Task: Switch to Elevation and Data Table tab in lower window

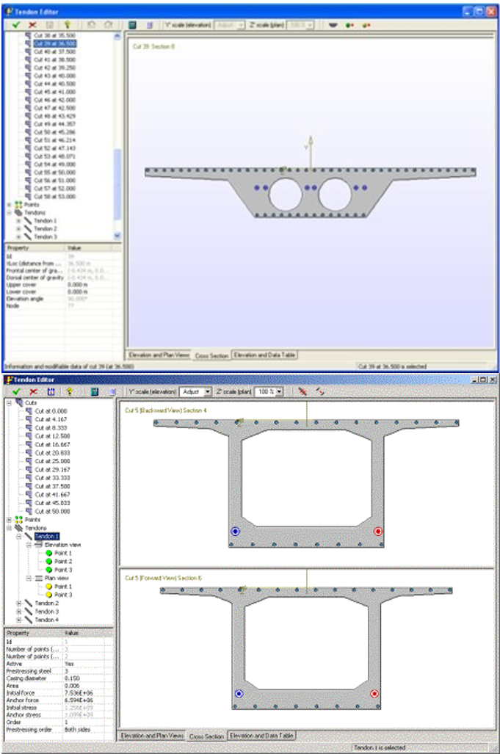Action: click(x=261, y=734)
